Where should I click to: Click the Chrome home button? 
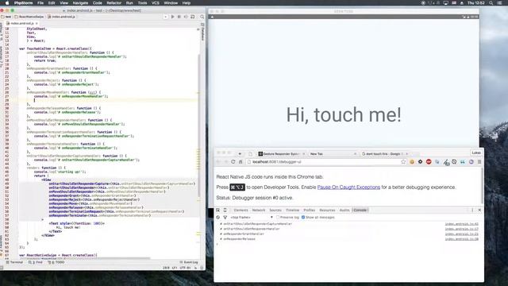point(241,162)
